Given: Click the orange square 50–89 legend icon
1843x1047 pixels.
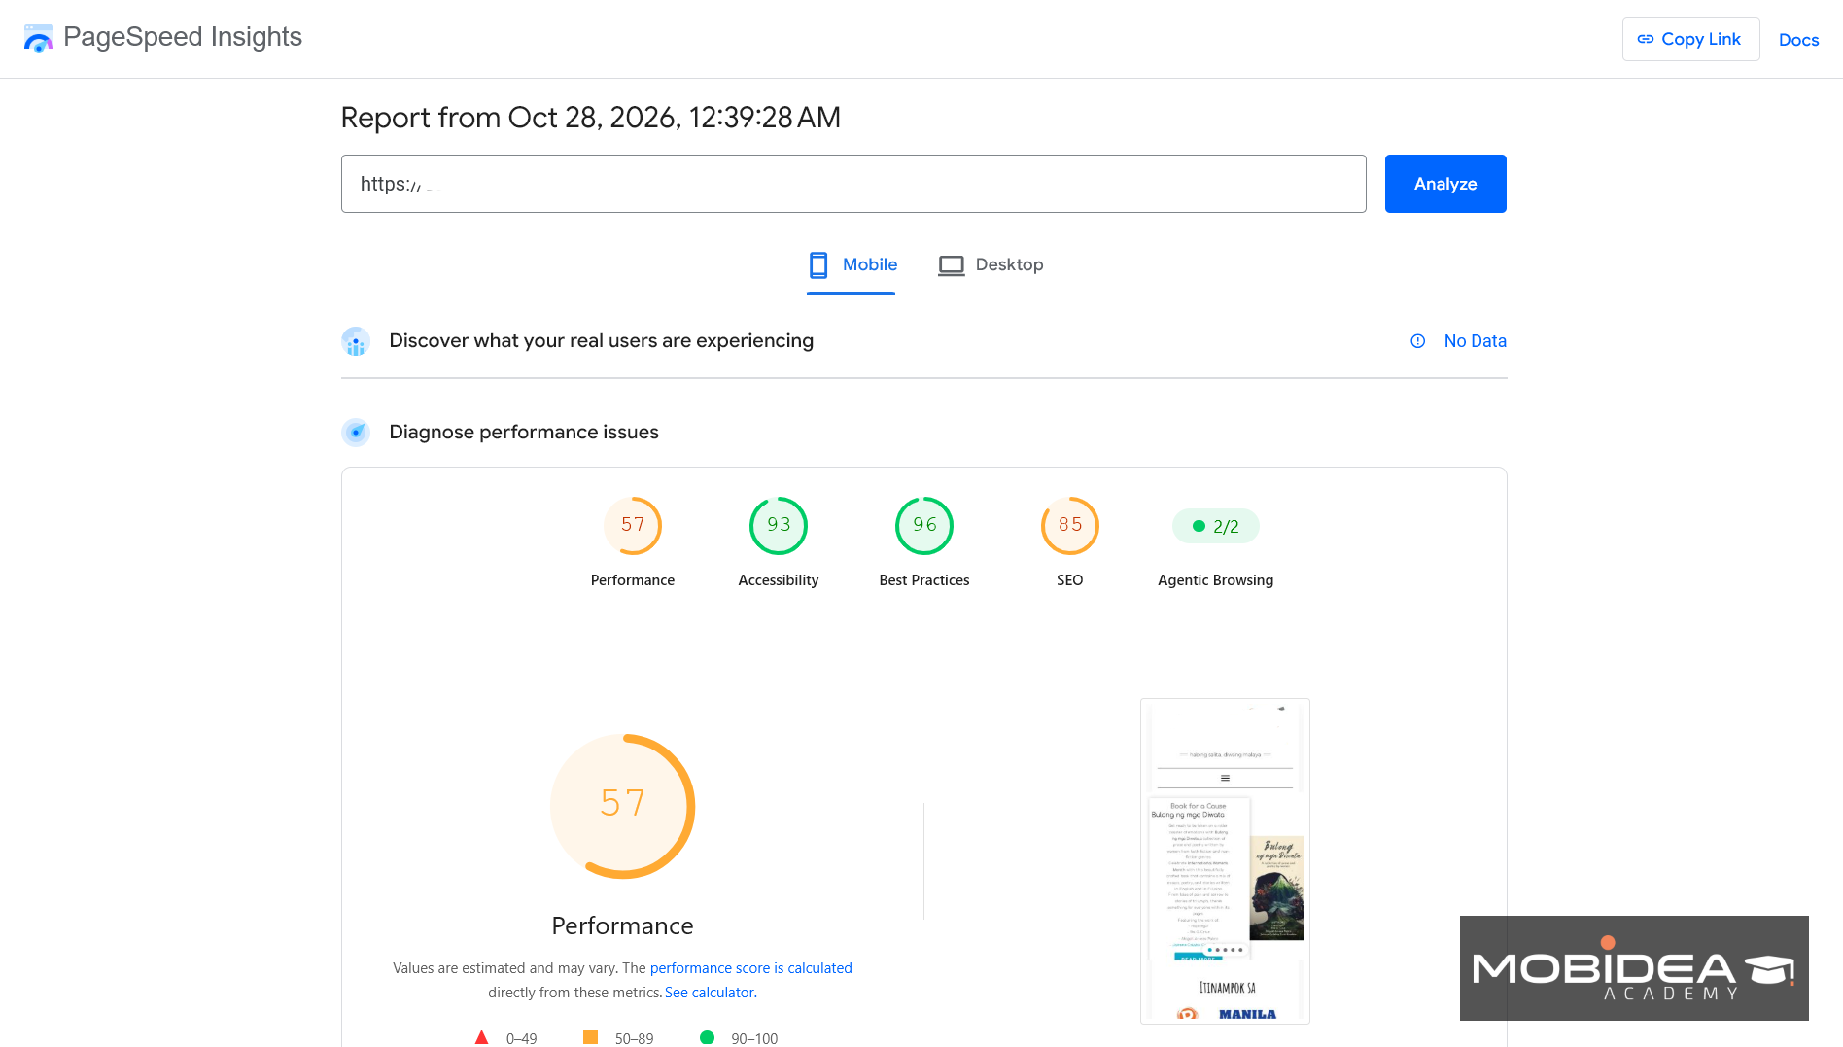Looking at the screenshot, I should tap(590, 1037).
